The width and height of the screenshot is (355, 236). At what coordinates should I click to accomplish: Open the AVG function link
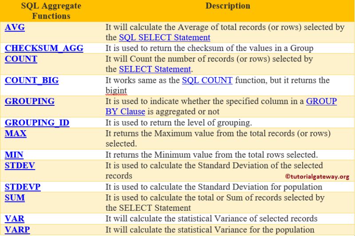[x=15, y=27]
